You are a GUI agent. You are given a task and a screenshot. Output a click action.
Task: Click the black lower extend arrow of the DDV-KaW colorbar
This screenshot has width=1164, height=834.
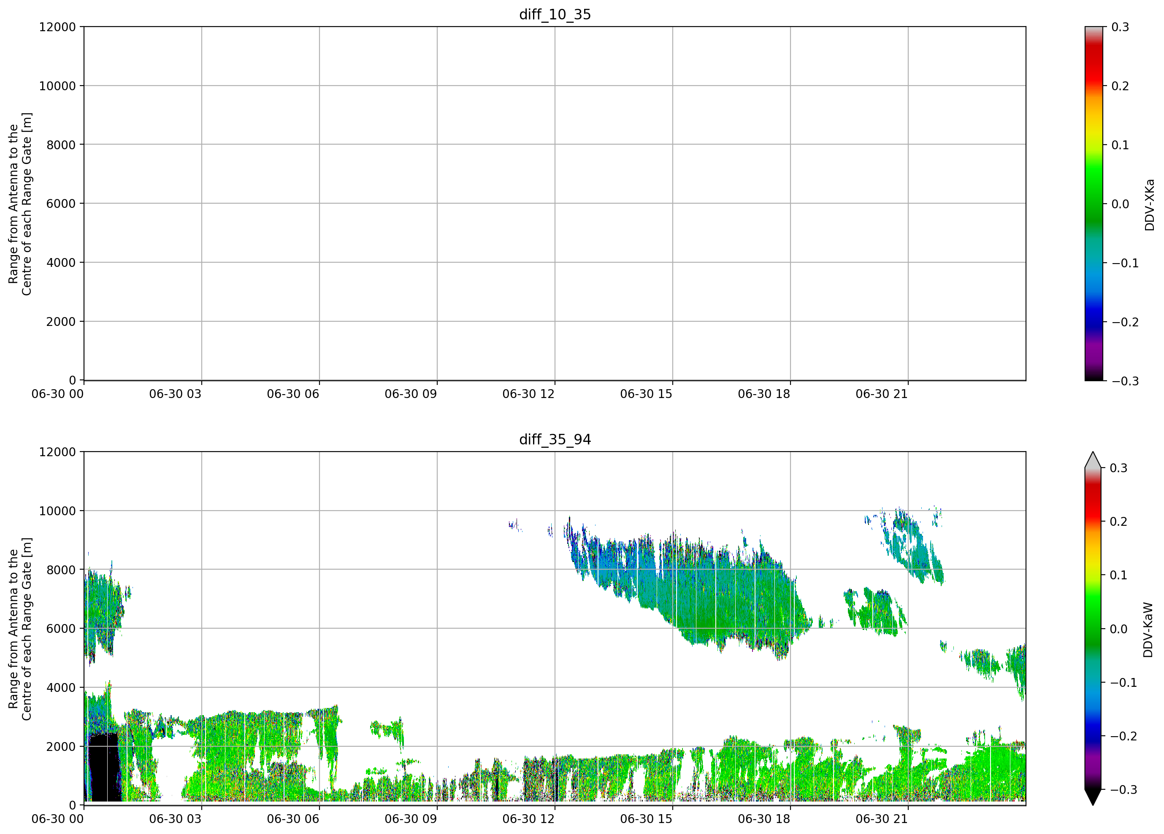tap(1093, 797)
